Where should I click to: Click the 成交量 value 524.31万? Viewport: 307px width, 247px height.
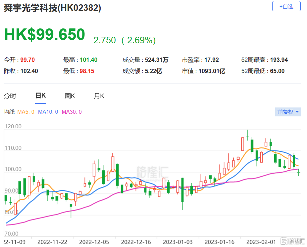tap(156, 60)
